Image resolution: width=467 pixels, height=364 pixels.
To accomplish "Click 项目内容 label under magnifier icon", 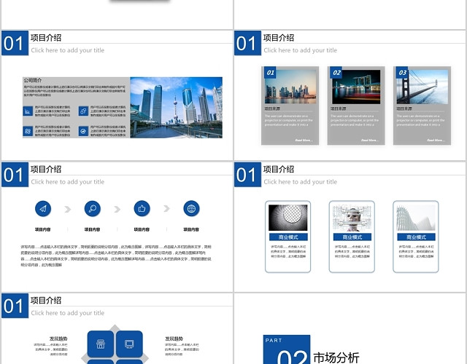I will point(93,229).
